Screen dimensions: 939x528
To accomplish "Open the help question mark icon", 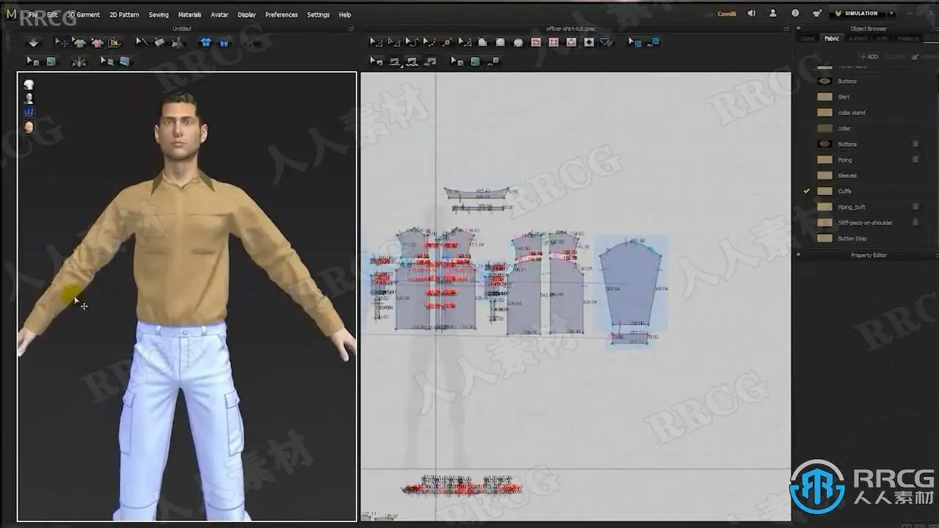I will [795, 13].
